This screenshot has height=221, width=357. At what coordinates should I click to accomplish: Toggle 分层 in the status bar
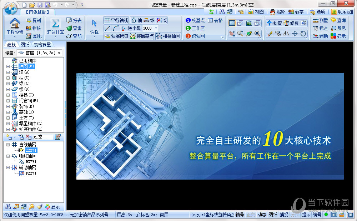(295, 215)
